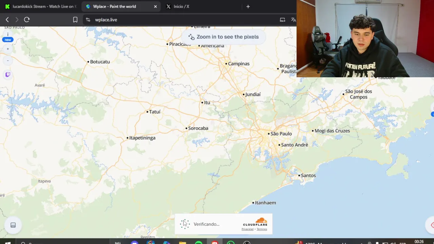
Task: Open the Privacidad link in Cloudflare widget
Action: (247, 229)
